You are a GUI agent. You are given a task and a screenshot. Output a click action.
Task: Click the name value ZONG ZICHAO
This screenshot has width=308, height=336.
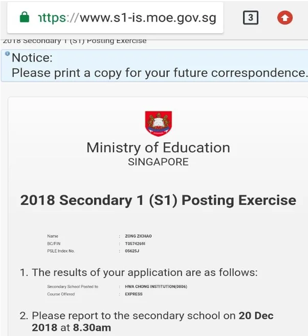(138, 236)
